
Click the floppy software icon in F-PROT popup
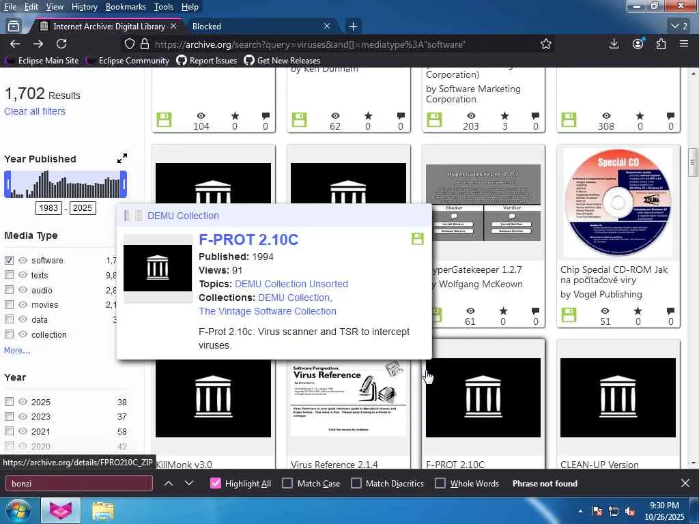[417, 238]
